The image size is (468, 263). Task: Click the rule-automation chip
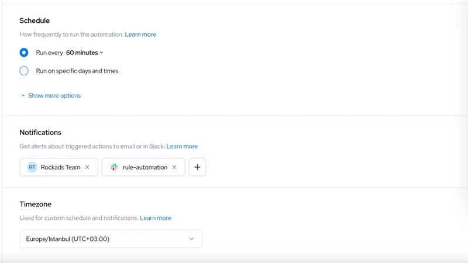(143, 167)
